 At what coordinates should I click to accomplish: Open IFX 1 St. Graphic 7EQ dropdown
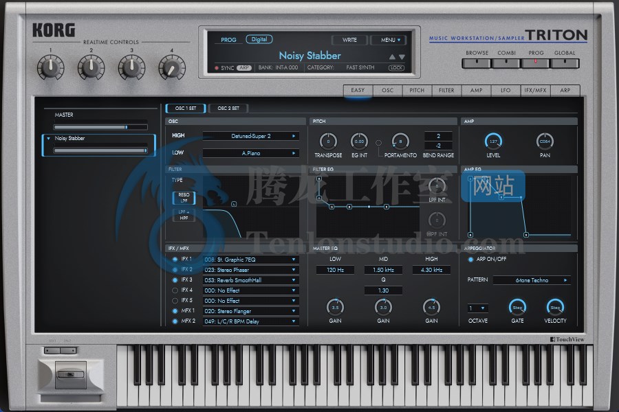pyautogui.click(x=250, y=260)
